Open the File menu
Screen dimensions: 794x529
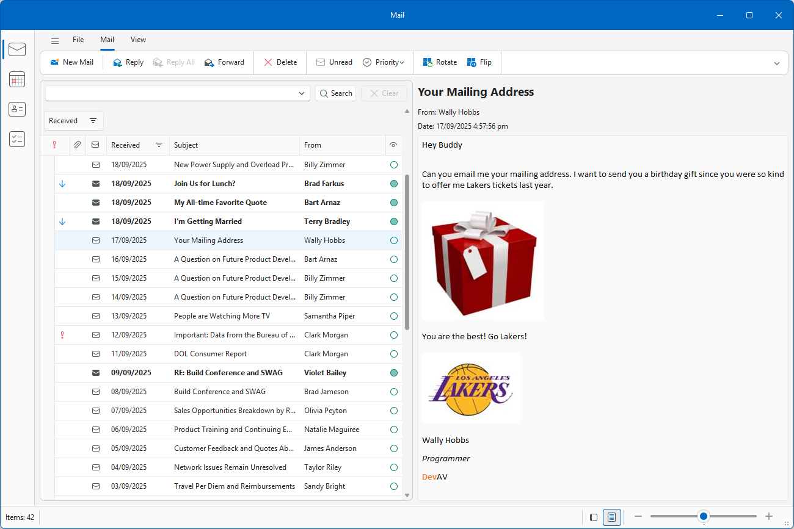(78, 40)
